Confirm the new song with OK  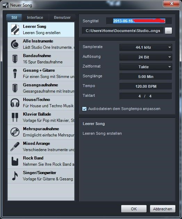click(134, 209)
